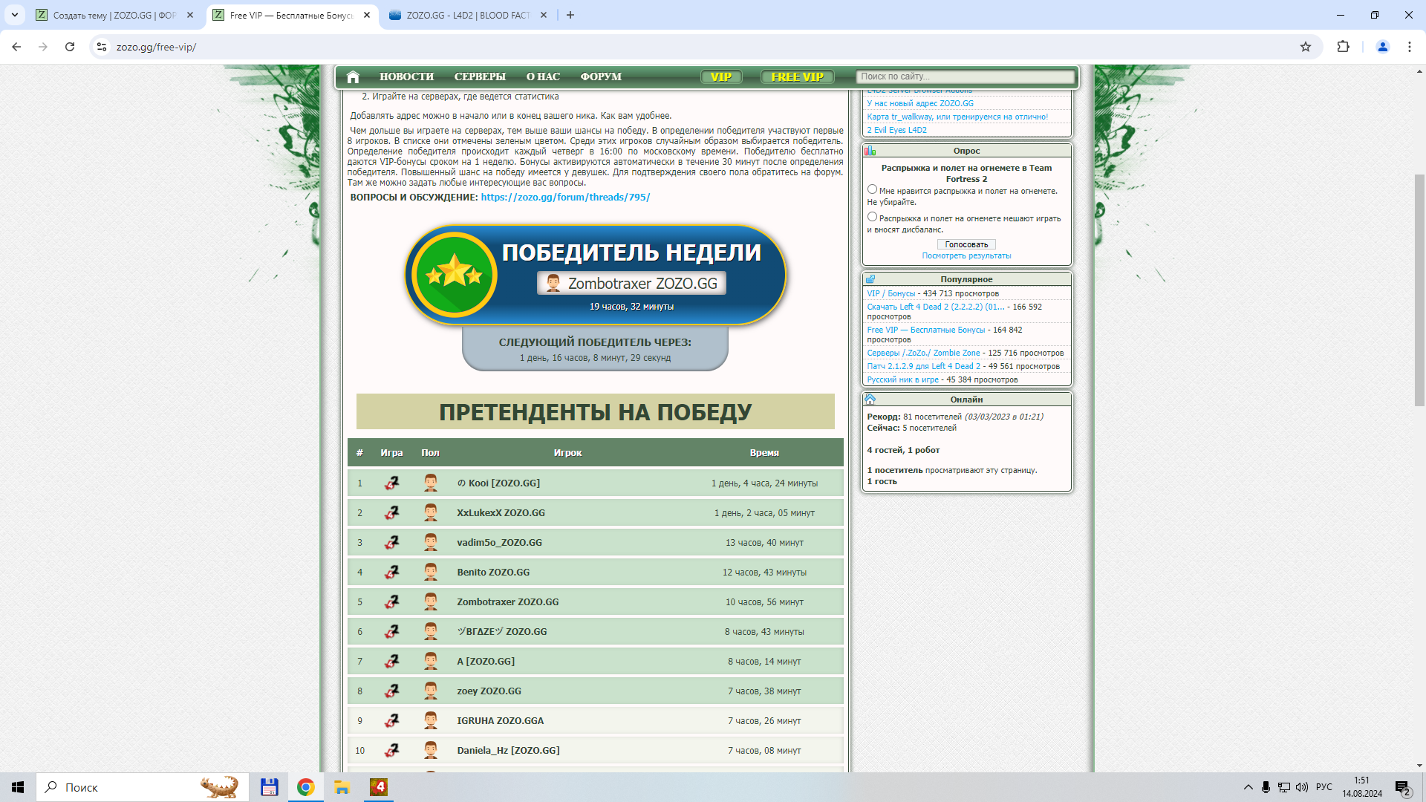The height and width of the screenshot is (802, 1426).
Task: Select the poll option "мешают играть и вносят дисбаланс"
Action: (x=872, y=218)
